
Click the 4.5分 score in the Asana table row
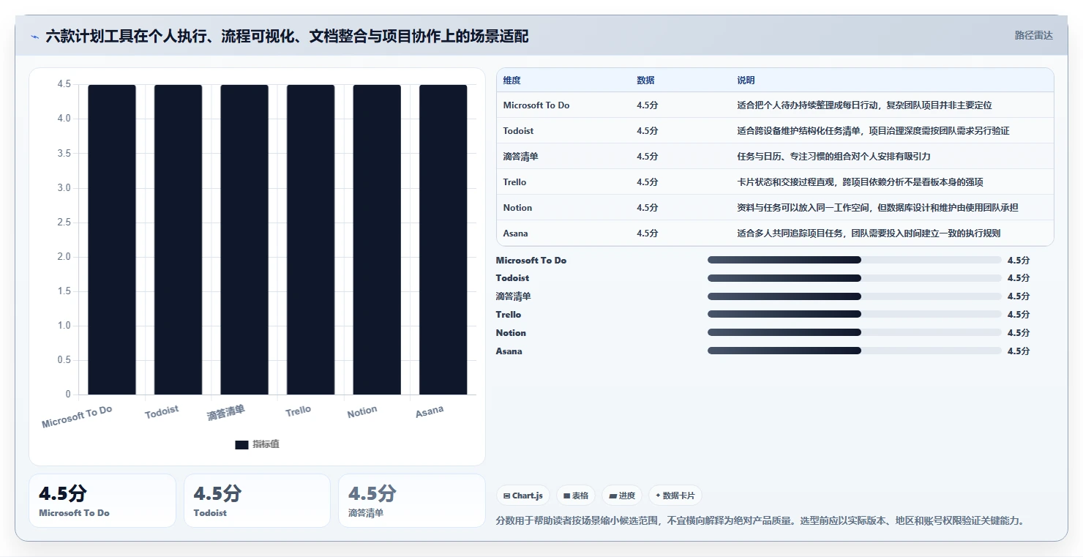tap(648, 233)
